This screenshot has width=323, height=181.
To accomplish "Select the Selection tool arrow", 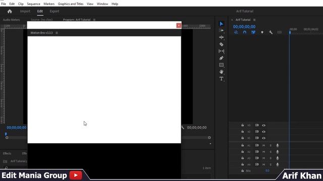I will pos(222,24).
